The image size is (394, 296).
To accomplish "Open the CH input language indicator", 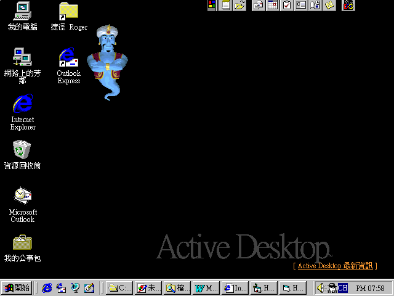I will coord(342,287).
